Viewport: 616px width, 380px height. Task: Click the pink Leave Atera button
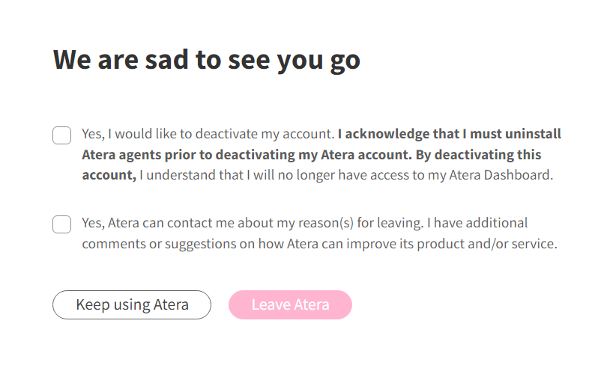click(290, 304)
